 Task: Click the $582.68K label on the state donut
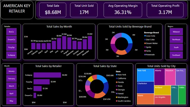coord(110,75)
